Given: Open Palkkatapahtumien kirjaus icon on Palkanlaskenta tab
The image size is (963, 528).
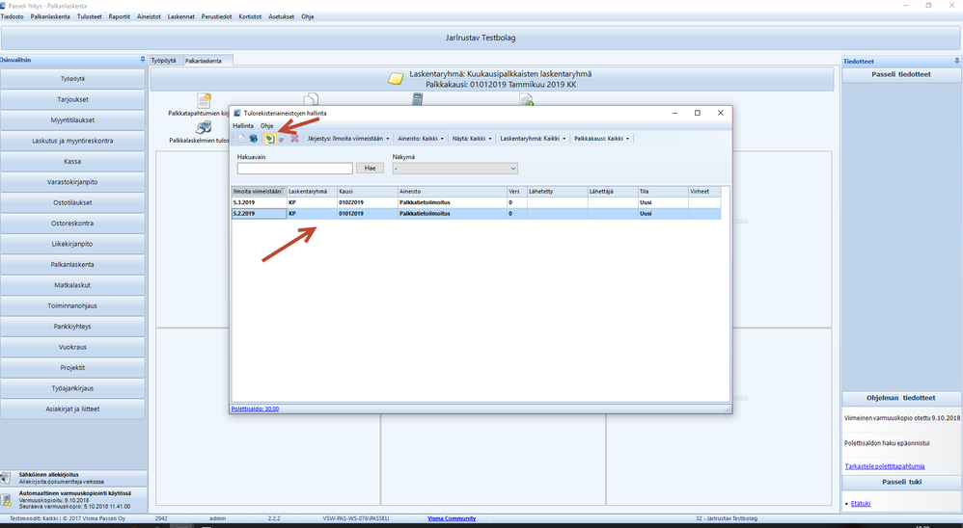Looking at the screenshot, I should pos(204,100).
